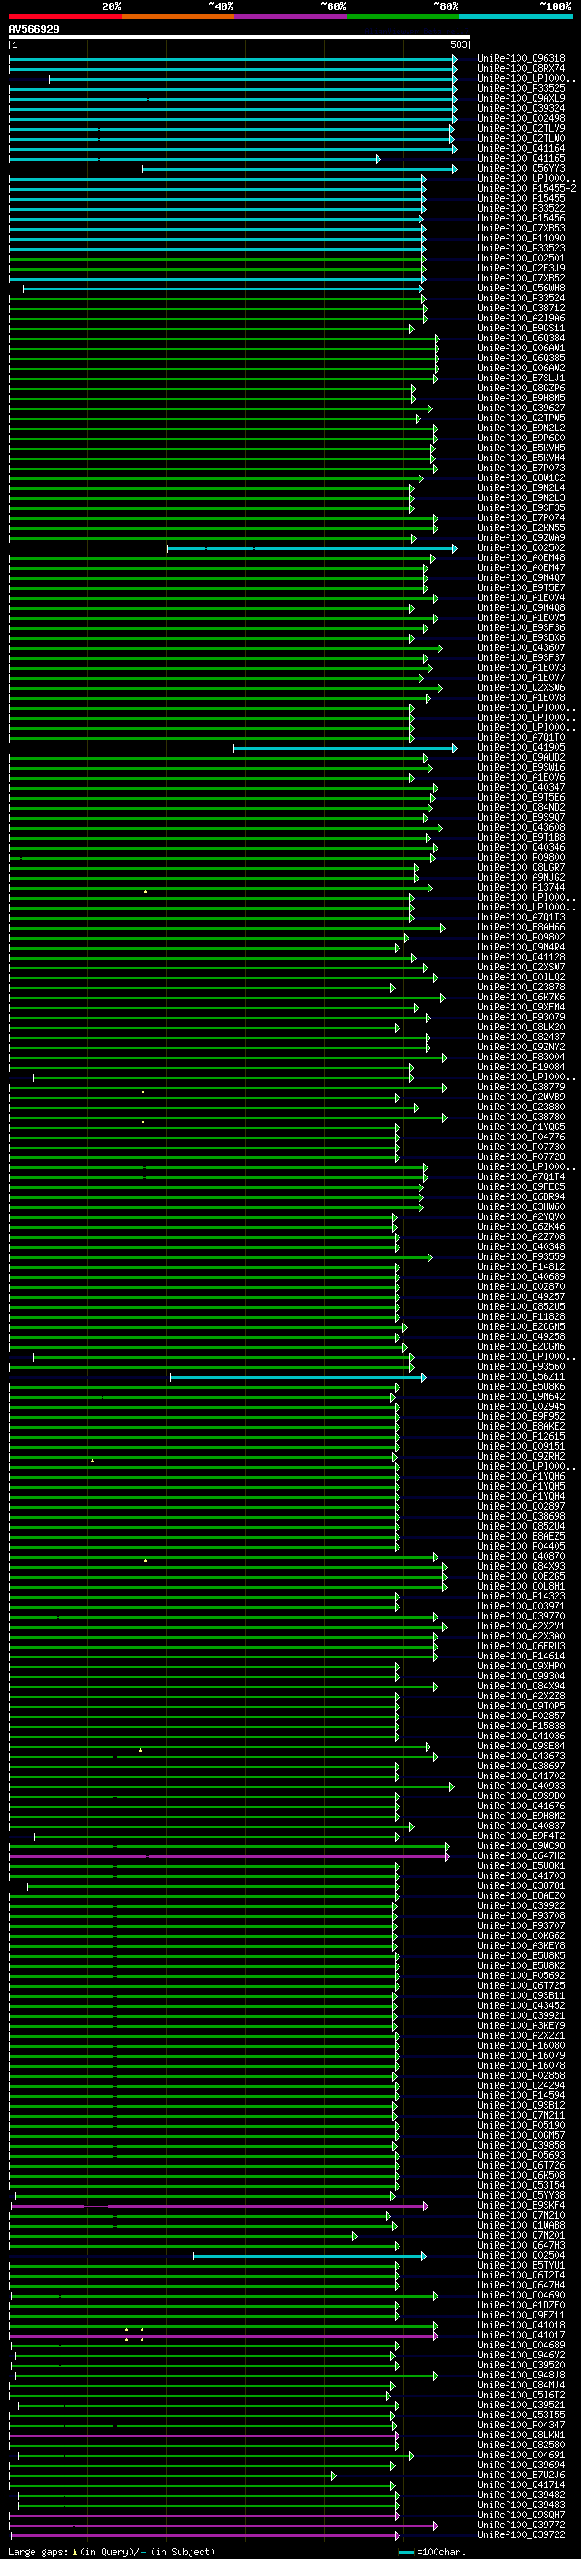Click label UniRef100_Q9SQH7
The width and height of the screenshot is (581, 2559).
pyautogui.click(x=521, y=2515)
